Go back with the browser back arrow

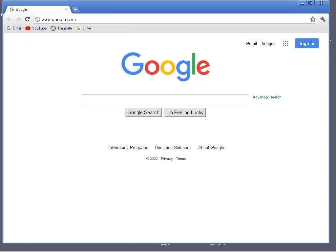pos(9,19)
